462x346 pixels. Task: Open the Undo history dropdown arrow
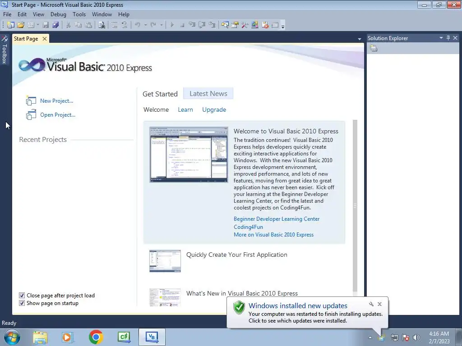click(x=146, y=25)
